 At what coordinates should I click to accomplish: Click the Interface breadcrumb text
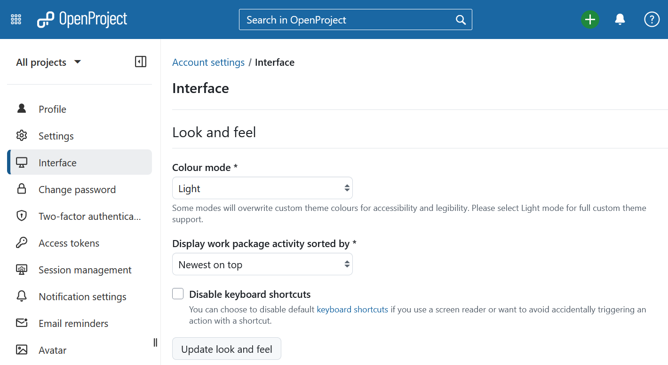click(275, 62)
